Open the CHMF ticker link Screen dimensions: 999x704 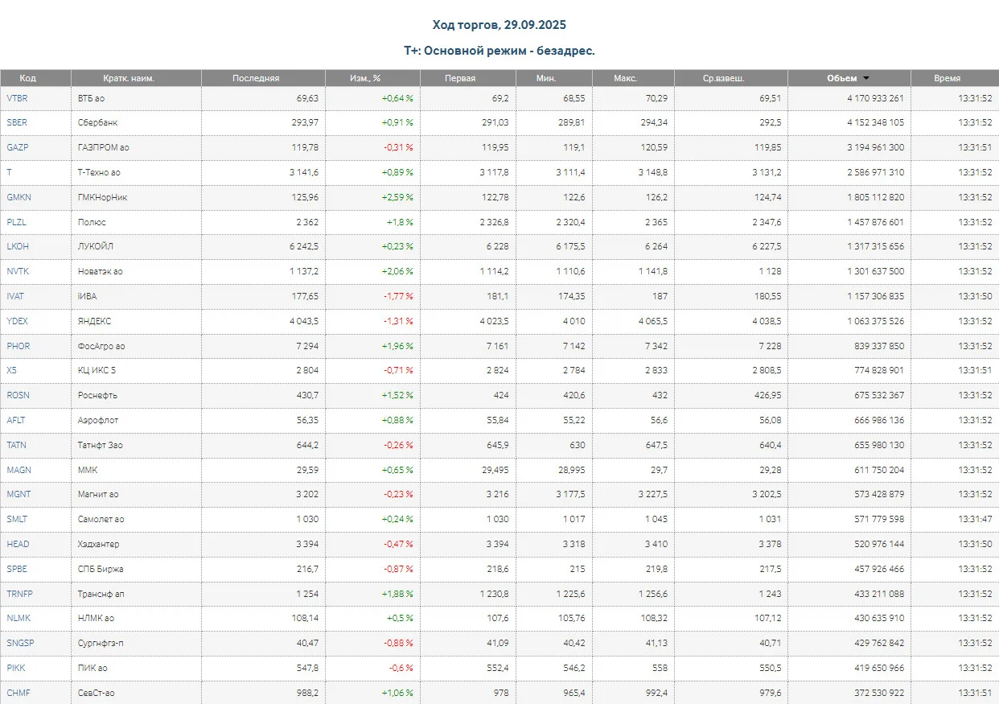(x=18, y=693)
